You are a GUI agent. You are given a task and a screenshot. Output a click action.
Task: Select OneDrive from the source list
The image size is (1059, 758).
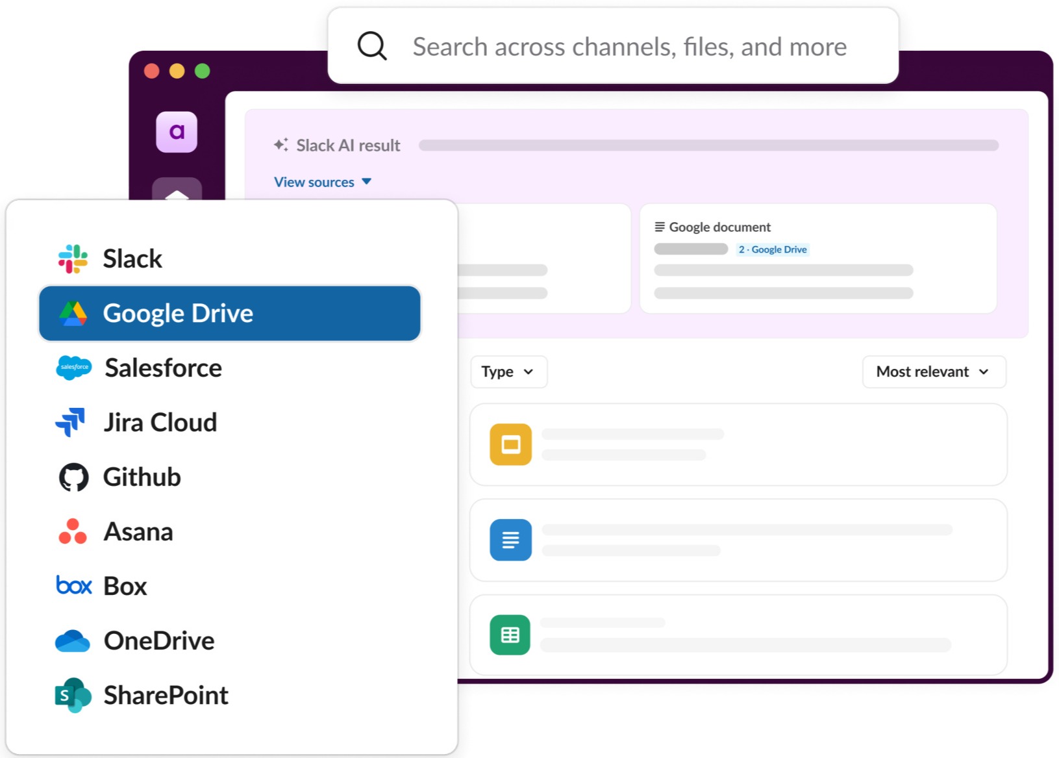tap(159, 641)
